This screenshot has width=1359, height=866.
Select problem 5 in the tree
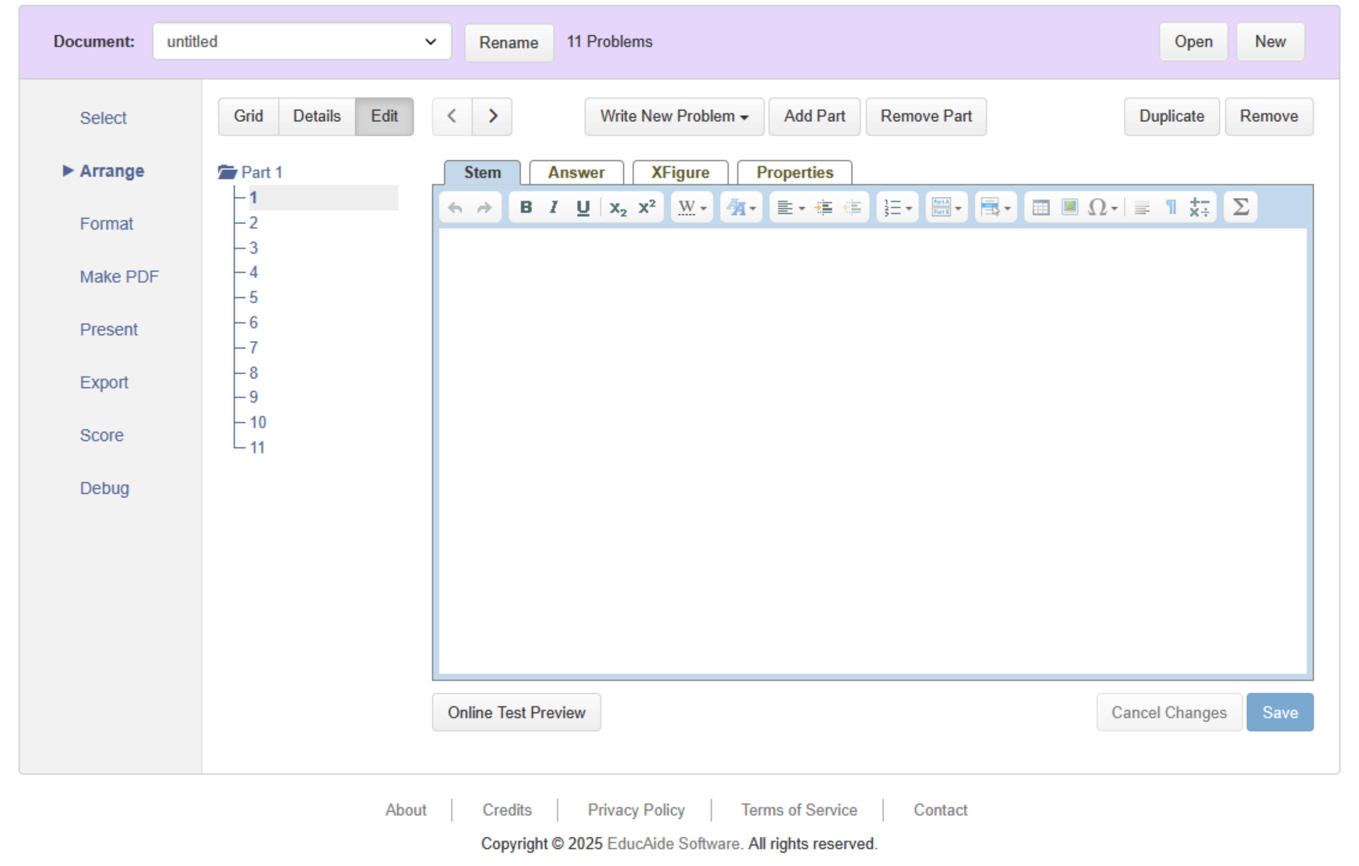(254, 298)
